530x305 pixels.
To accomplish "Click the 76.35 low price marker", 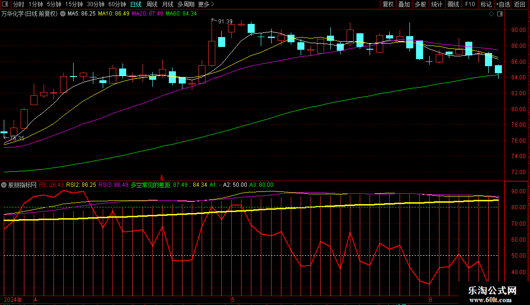I will pos(17,138).
